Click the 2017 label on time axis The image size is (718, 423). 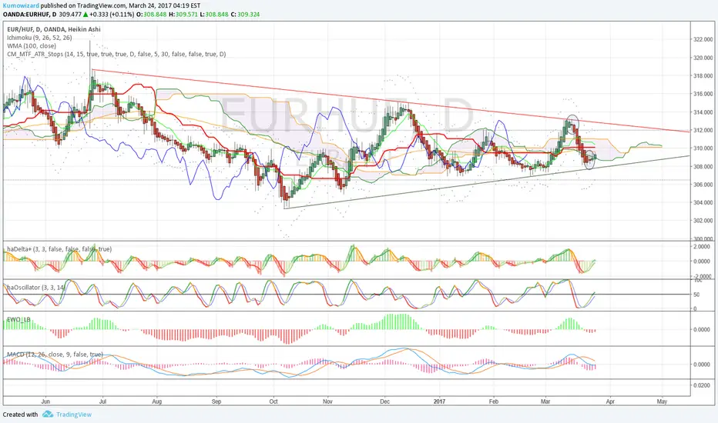point(439,401)
